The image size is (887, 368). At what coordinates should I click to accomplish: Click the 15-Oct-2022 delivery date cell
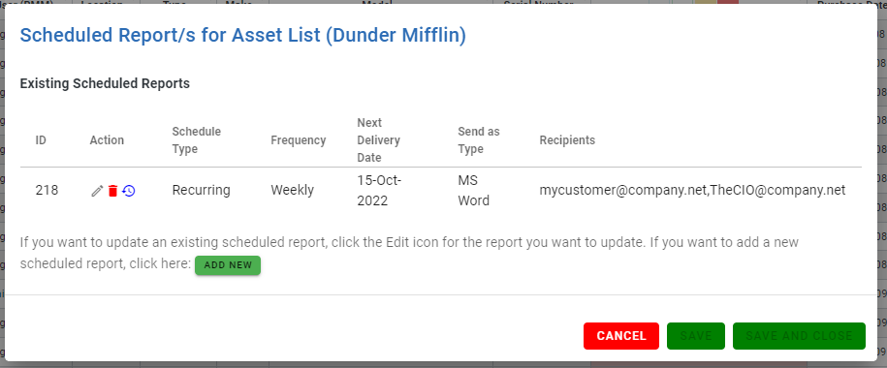[x=379, y=191]
